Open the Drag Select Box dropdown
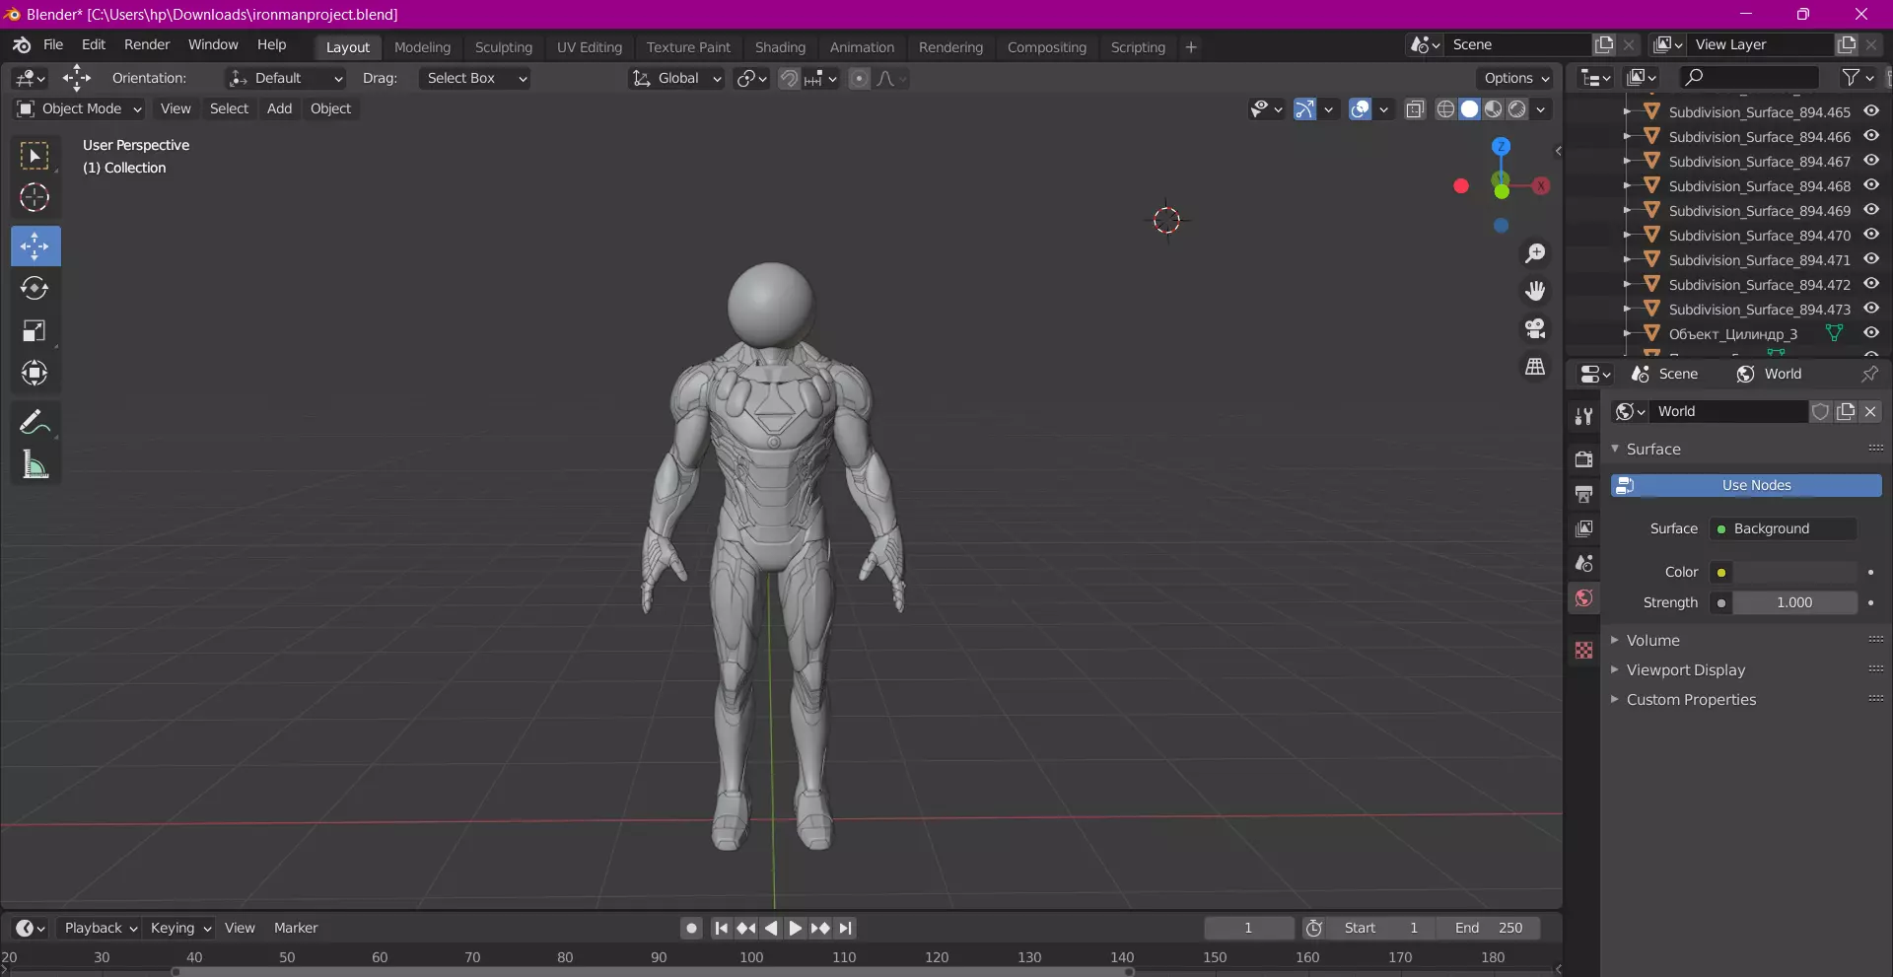This screenshot has height=977, width=1893. 475,79
